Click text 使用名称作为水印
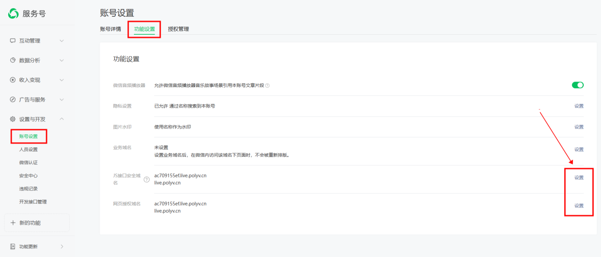This screenshot has width=601, height=257. click(173, 127)
